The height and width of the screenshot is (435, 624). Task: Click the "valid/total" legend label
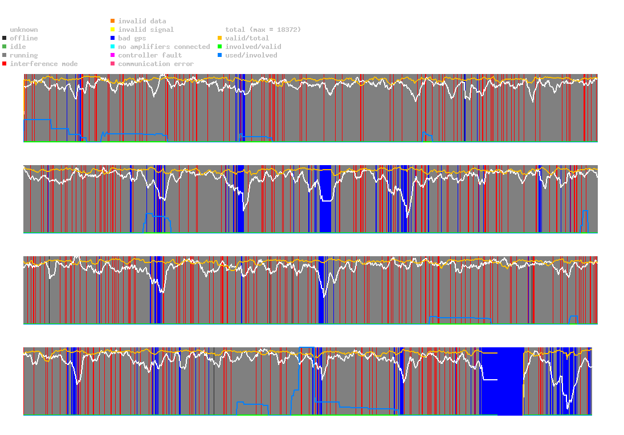coord(247,38)
